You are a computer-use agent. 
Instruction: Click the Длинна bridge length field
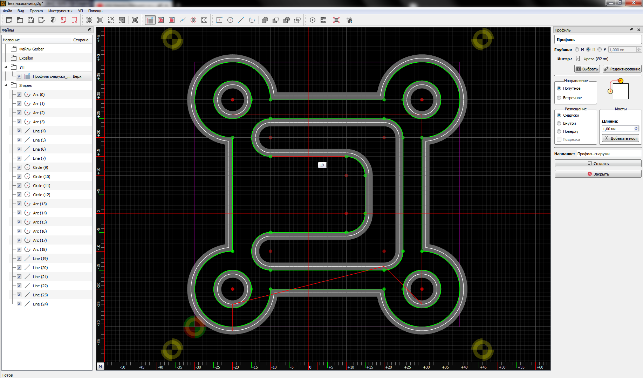pyautogui.click(x=618, y=129)
